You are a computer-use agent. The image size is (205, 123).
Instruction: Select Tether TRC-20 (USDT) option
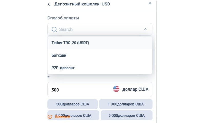(100, 43)
